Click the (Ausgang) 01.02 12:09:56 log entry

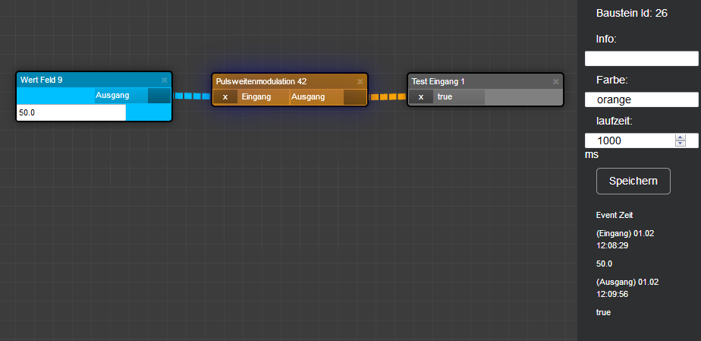click(x=627, y=288)
